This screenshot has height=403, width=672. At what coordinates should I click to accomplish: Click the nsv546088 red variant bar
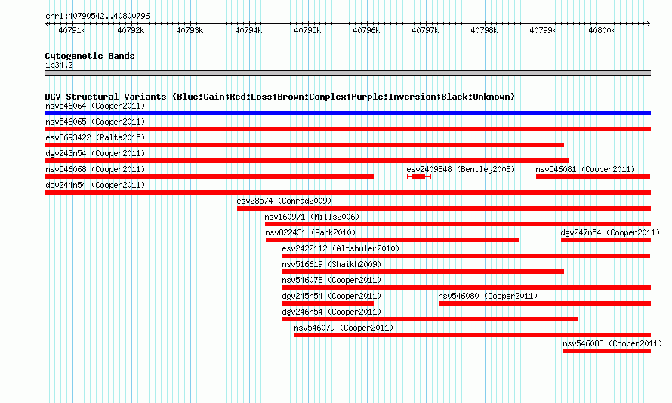(607, 351)
